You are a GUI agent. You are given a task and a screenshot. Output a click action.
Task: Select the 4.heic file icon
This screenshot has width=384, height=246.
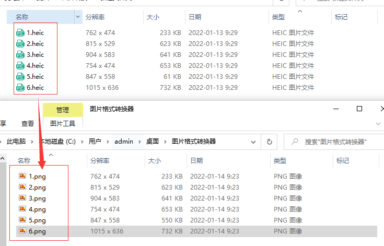[x=20, y=66]
